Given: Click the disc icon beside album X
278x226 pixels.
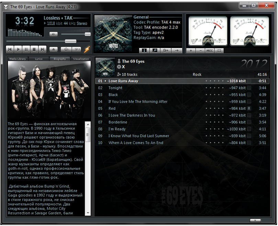Looking at the screenshot, I should point(119,67).
